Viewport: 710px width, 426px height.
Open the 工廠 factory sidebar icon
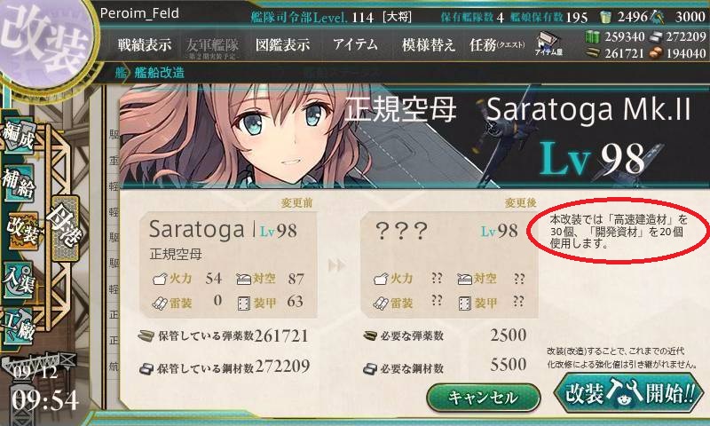[x=19, y=326]
